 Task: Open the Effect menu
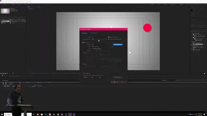click(x=15, y=3)
